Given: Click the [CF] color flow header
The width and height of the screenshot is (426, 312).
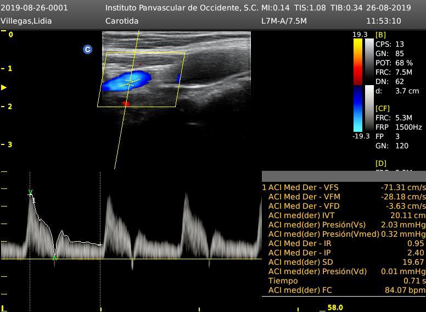Looking at the screenshot, I should [x=383, y=109].
